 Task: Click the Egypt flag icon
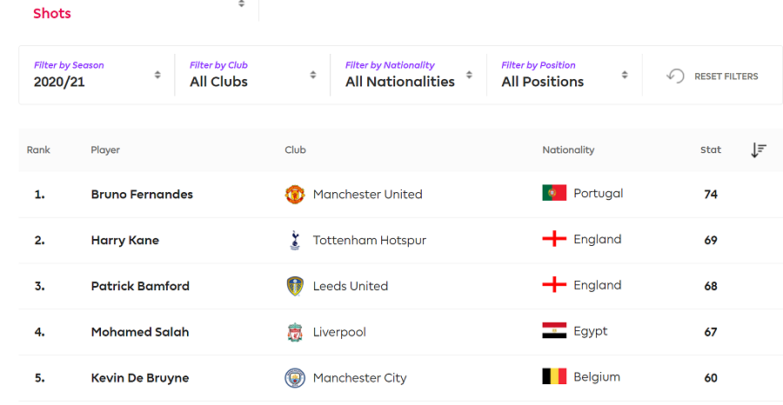(554, 330)
